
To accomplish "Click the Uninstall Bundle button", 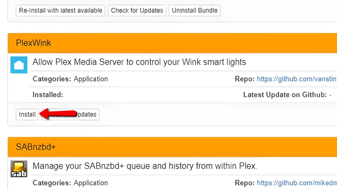I will [195, 10].
